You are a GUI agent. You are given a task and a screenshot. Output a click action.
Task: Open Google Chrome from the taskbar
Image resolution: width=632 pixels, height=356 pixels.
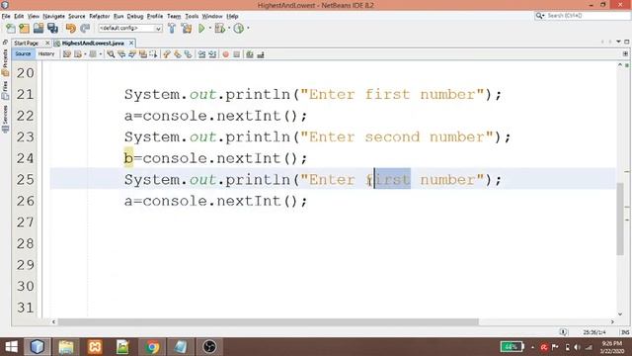152,347
